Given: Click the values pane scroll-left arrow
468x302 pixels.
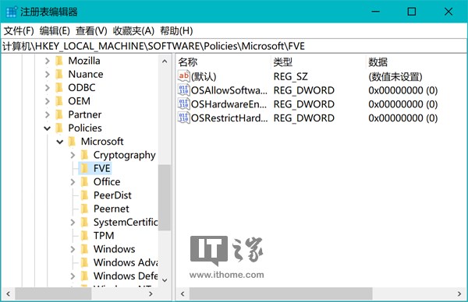Looking at the screenshot, I should click(183, 294).
